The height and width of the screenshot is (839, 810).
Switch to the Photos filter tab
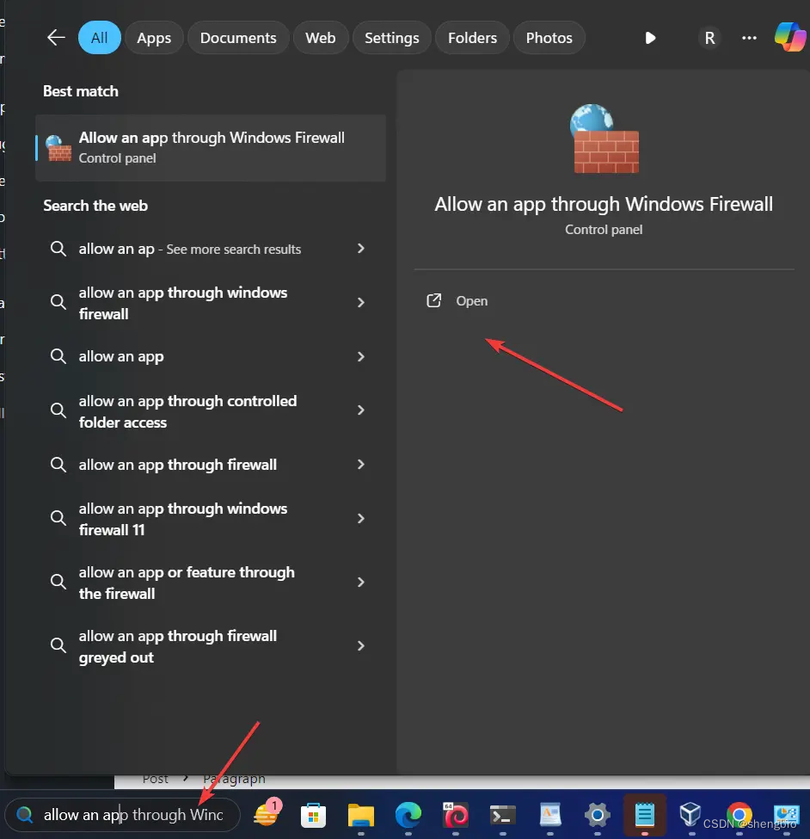(x=549, y=38)
